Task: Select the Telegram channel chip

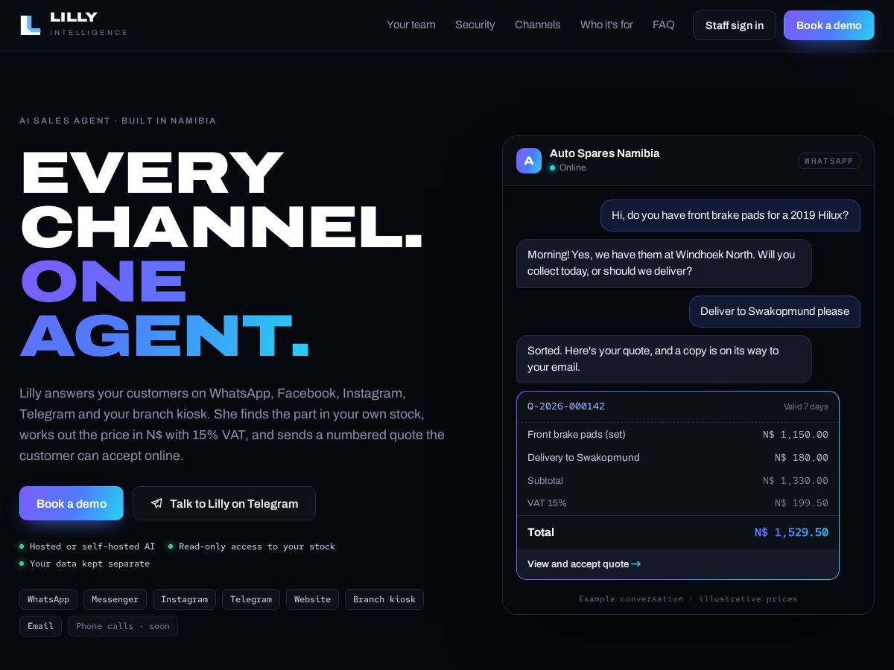Action: click(x=251, y=599)
